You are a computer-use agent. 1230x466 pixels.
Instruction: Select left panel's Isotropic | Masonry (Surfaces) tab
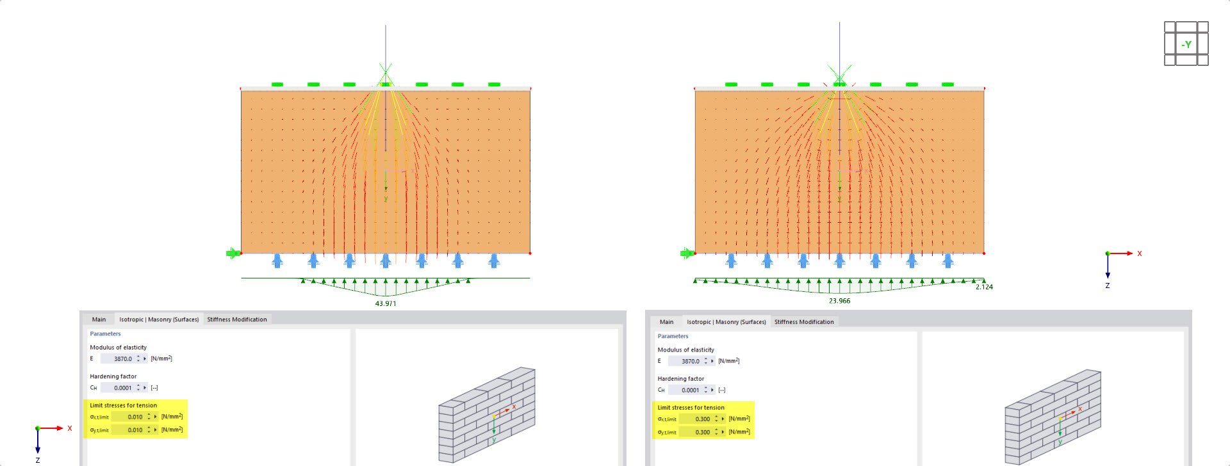(159, 319)
